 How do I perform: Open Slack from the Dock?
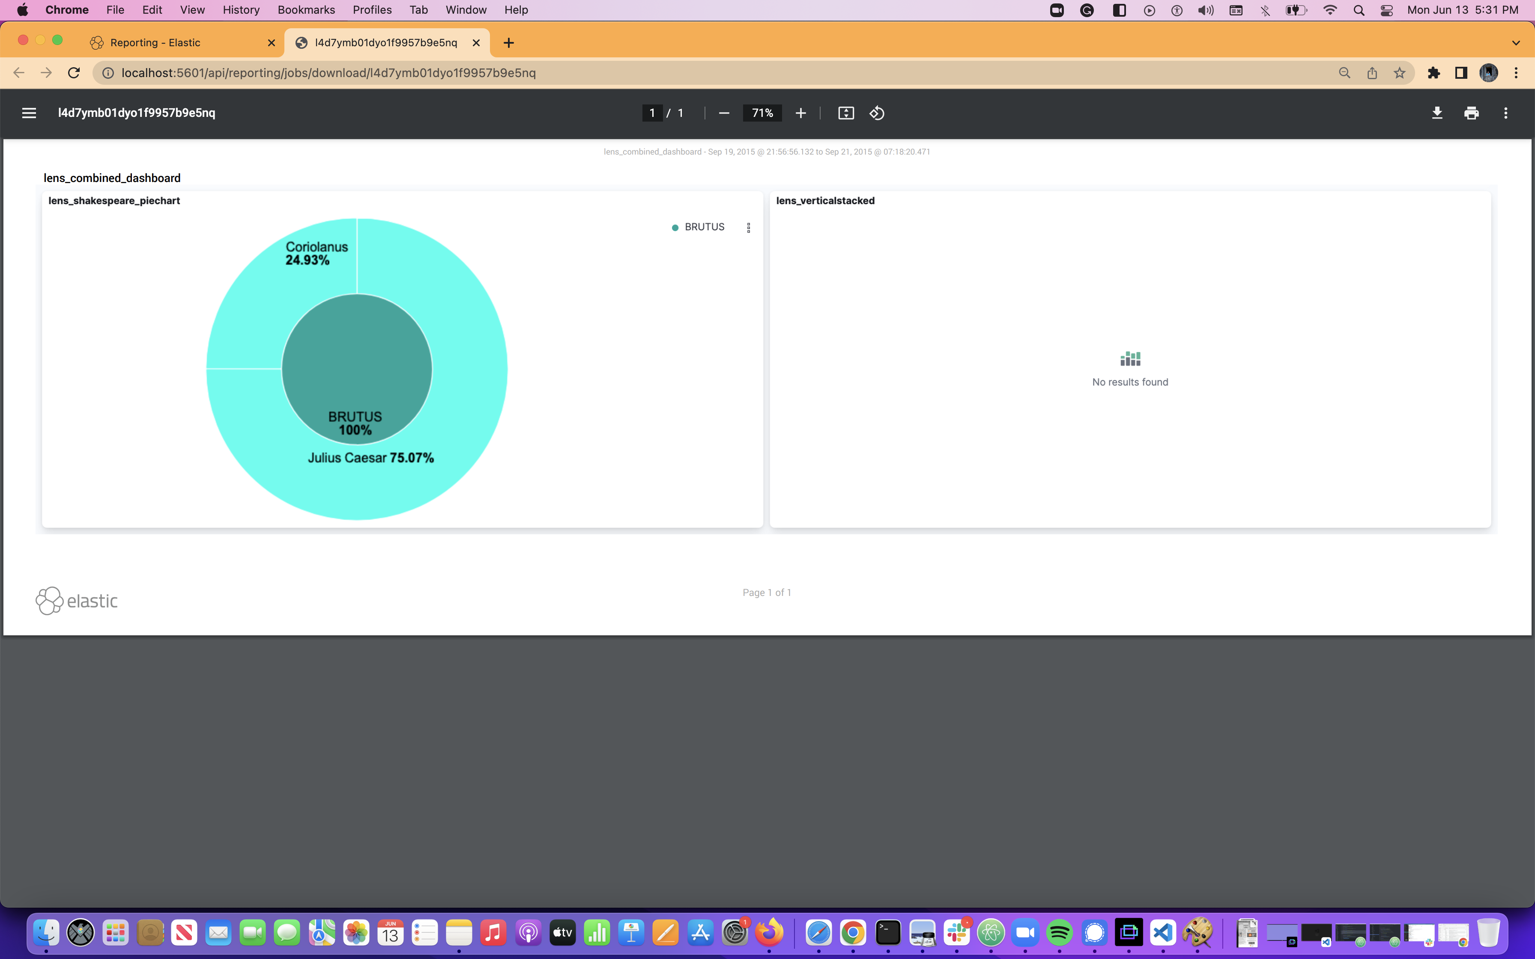(x=956, y=932)
